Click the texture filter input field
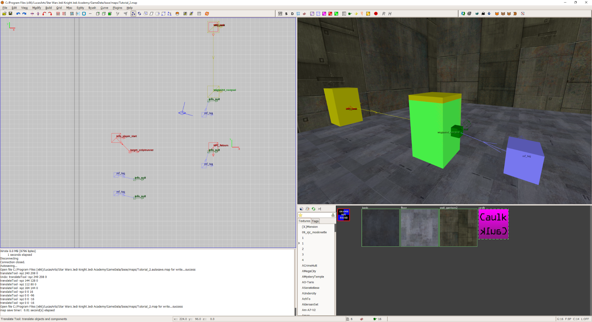Screen dimensions: 592x322 317,215
